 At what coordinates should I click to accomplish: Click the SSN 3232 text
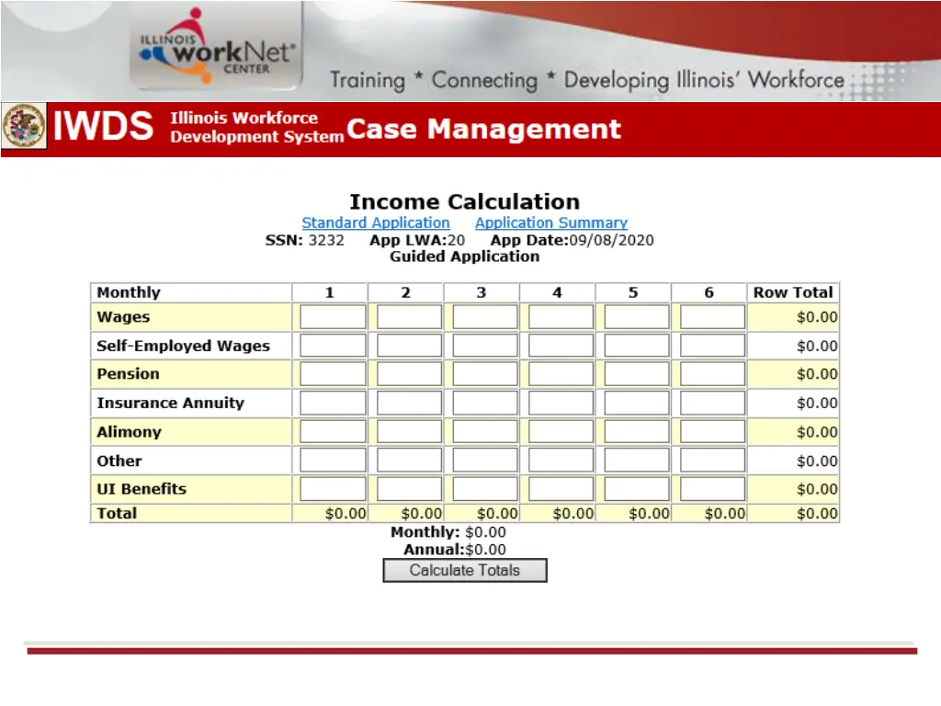tap(305, 240)
